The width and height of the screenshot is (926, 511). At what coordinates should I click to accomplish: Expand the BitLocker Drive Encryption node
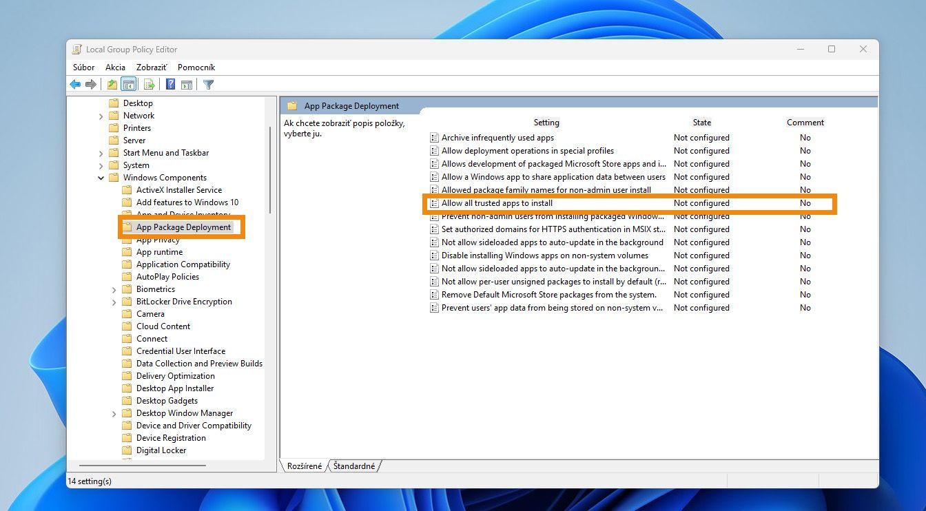point(114,302)
